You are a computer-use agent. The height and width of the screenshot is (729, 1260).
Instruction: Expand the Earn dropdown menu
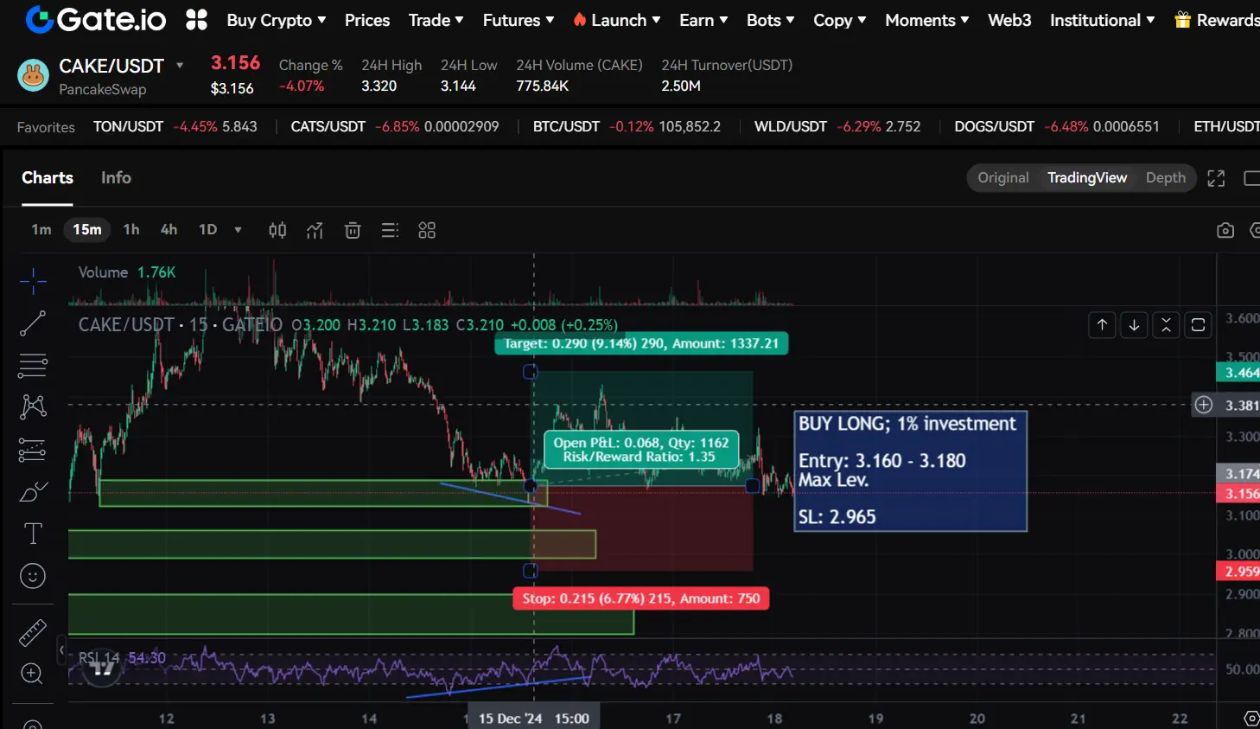click(x=703, y=20)
